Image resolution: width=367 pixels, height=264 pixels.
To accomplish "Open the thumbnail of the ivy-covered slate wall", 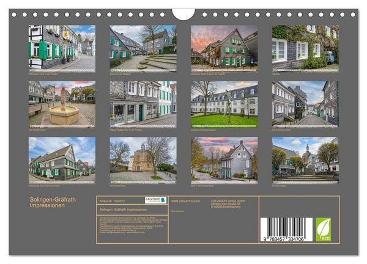I will tap(305, 49).
